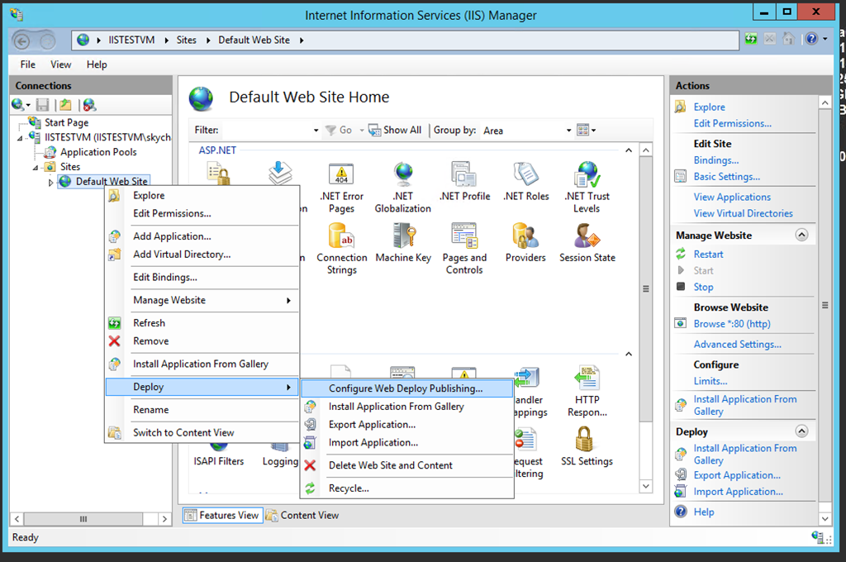Click Edit Bindings in context menu
This screenshot has height=562, width=846.
pos(165,278)
